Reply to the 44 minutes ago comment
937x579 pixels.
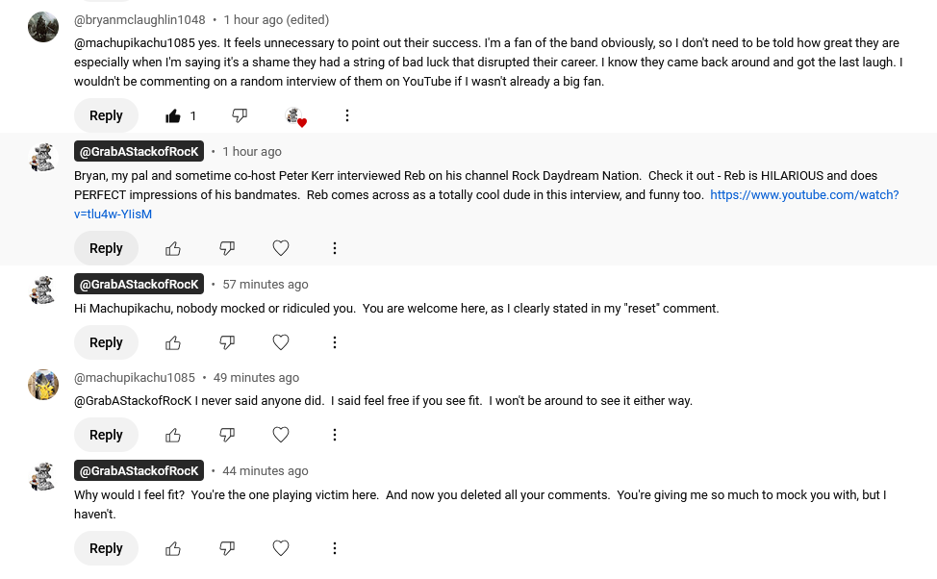pos(106,548)
